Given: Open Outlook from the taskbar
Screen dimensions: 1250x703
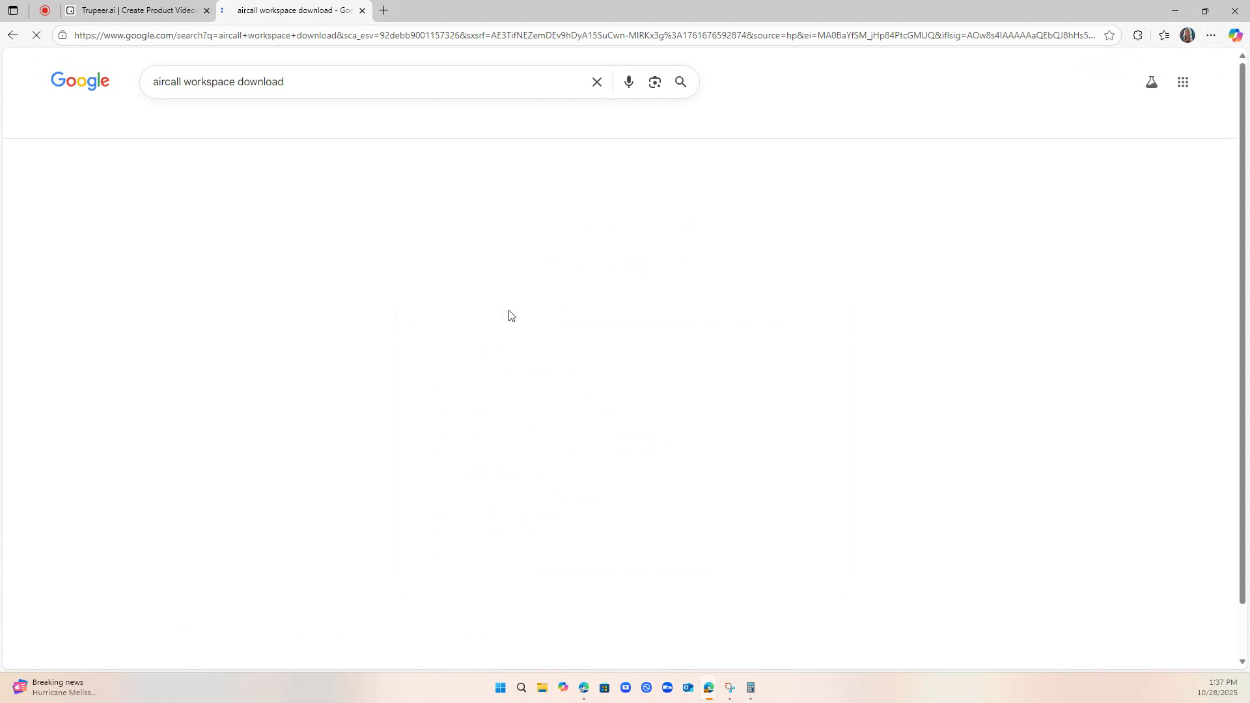Looking at the screenshot, I should [x=687, y=687].
